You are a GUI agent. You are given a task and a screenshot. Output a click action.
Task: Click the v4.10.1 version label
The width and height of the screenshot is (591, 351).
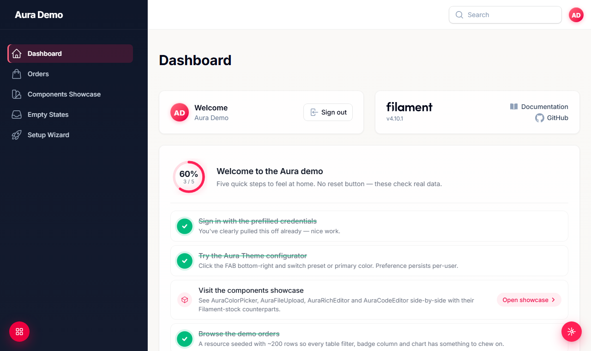pyautogui.click(x=395, y=119)
